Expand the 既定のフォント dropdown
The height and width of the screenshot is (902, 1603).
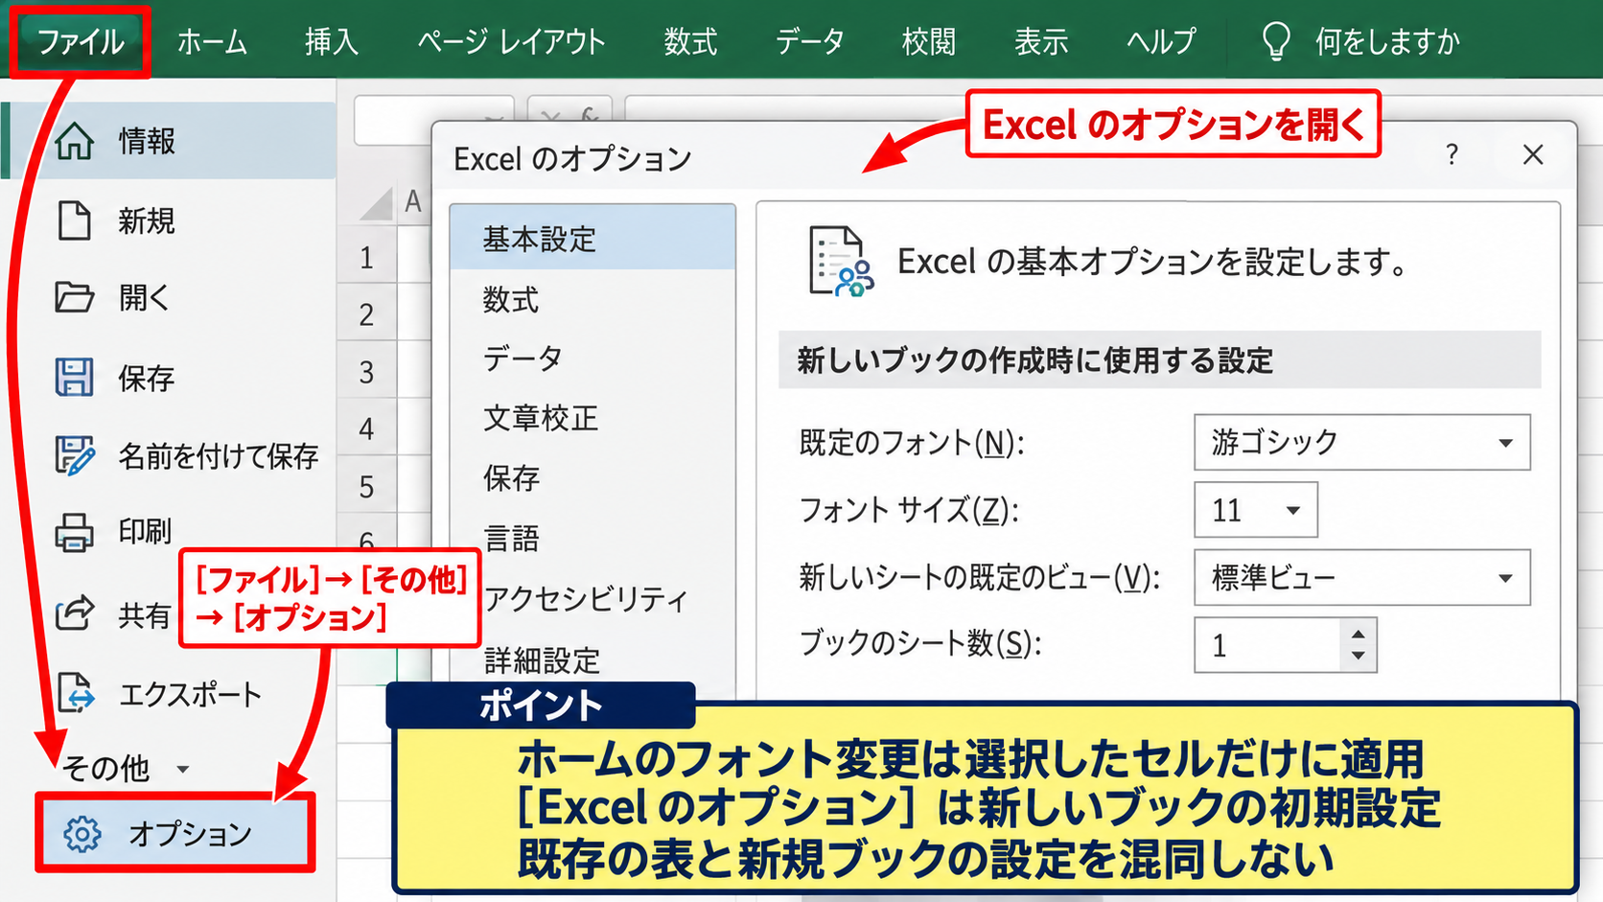(x=1505, y=443)
